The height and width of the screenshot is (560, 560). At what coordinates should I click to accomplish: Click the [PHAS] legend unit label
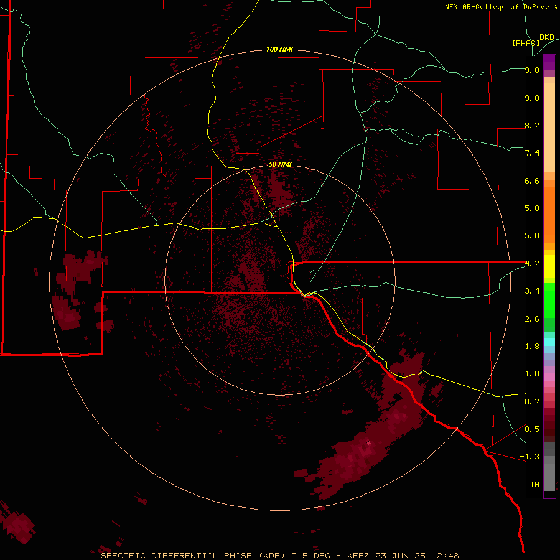click(526, 43)
